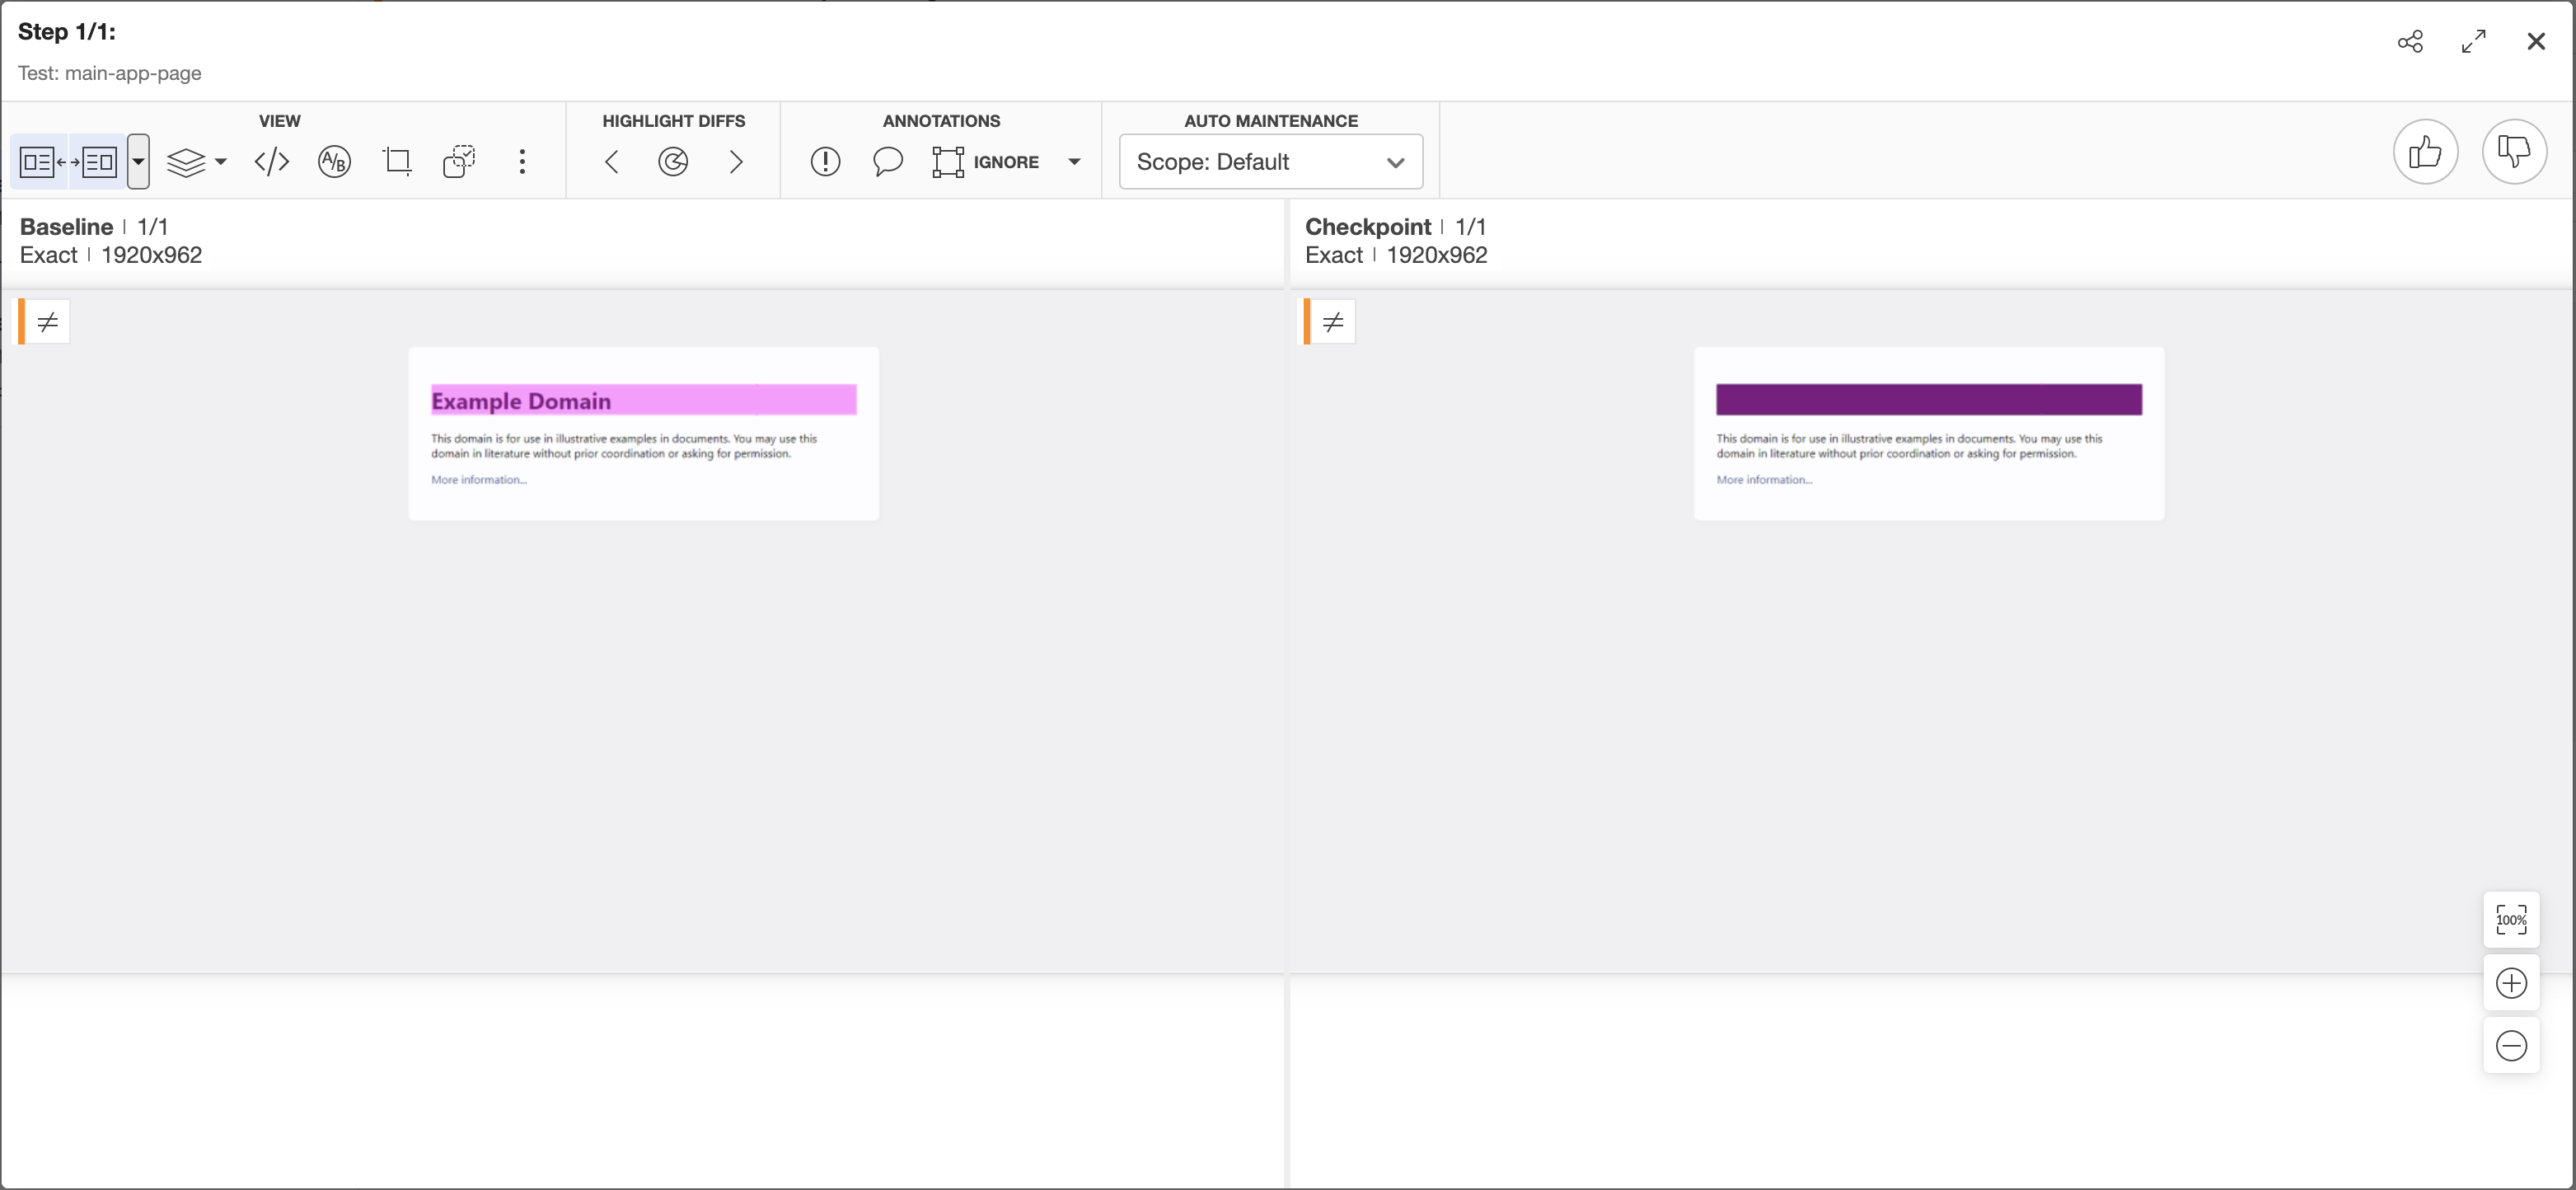Select the crop tool

397,162
